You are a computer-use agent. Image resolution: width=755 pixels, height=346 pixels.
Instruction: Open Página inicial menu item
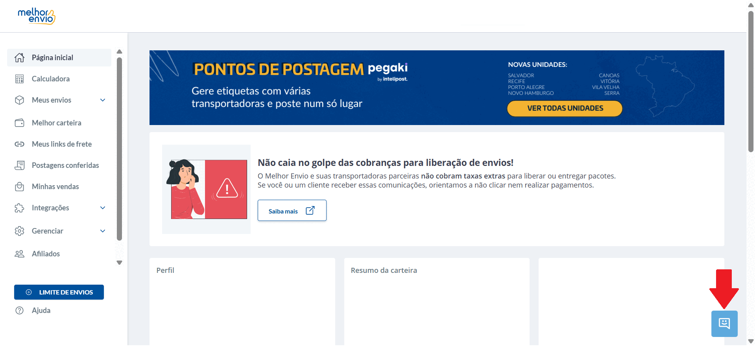pos(59,58)
